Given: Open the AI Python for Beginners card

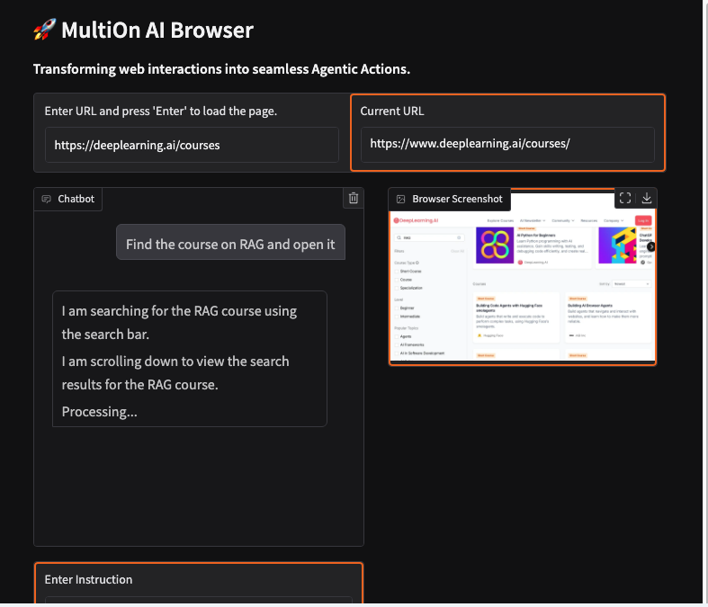Looking at the screenshot, I should [x=533, y=248].
